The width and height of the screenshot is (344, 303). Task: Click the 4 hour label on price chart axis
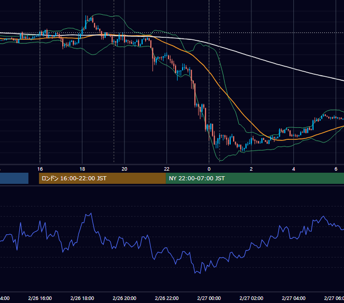tap(293, 169)
